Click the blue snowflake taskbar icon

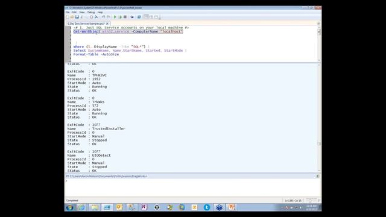tap(219, 207)
